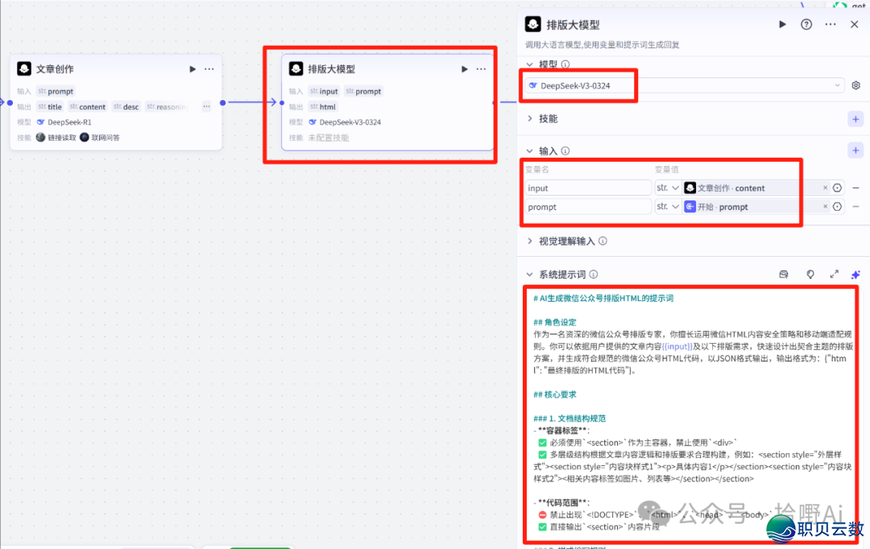Open the str type dropdown for the prompt variable
This screenshot has width=870, height=549.
point(669,207)
